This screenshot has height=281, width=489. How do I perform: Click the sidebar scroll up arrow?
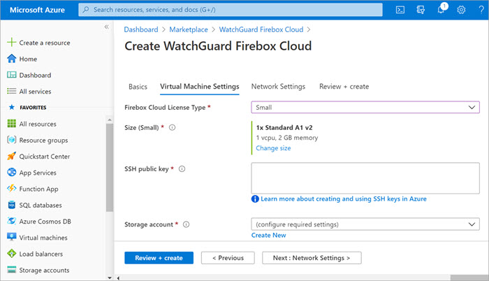pyautogui.click(x=110, y=120)
